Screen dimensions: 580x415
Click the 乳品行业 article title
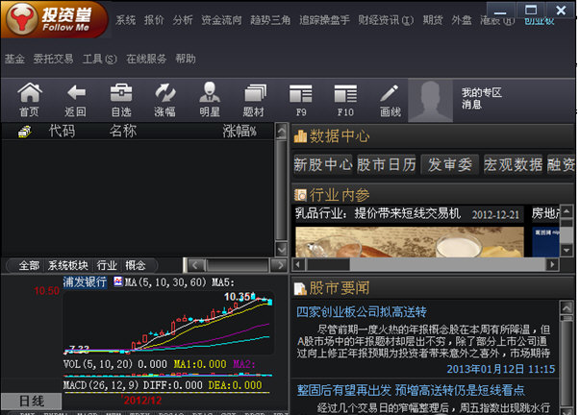378,213
